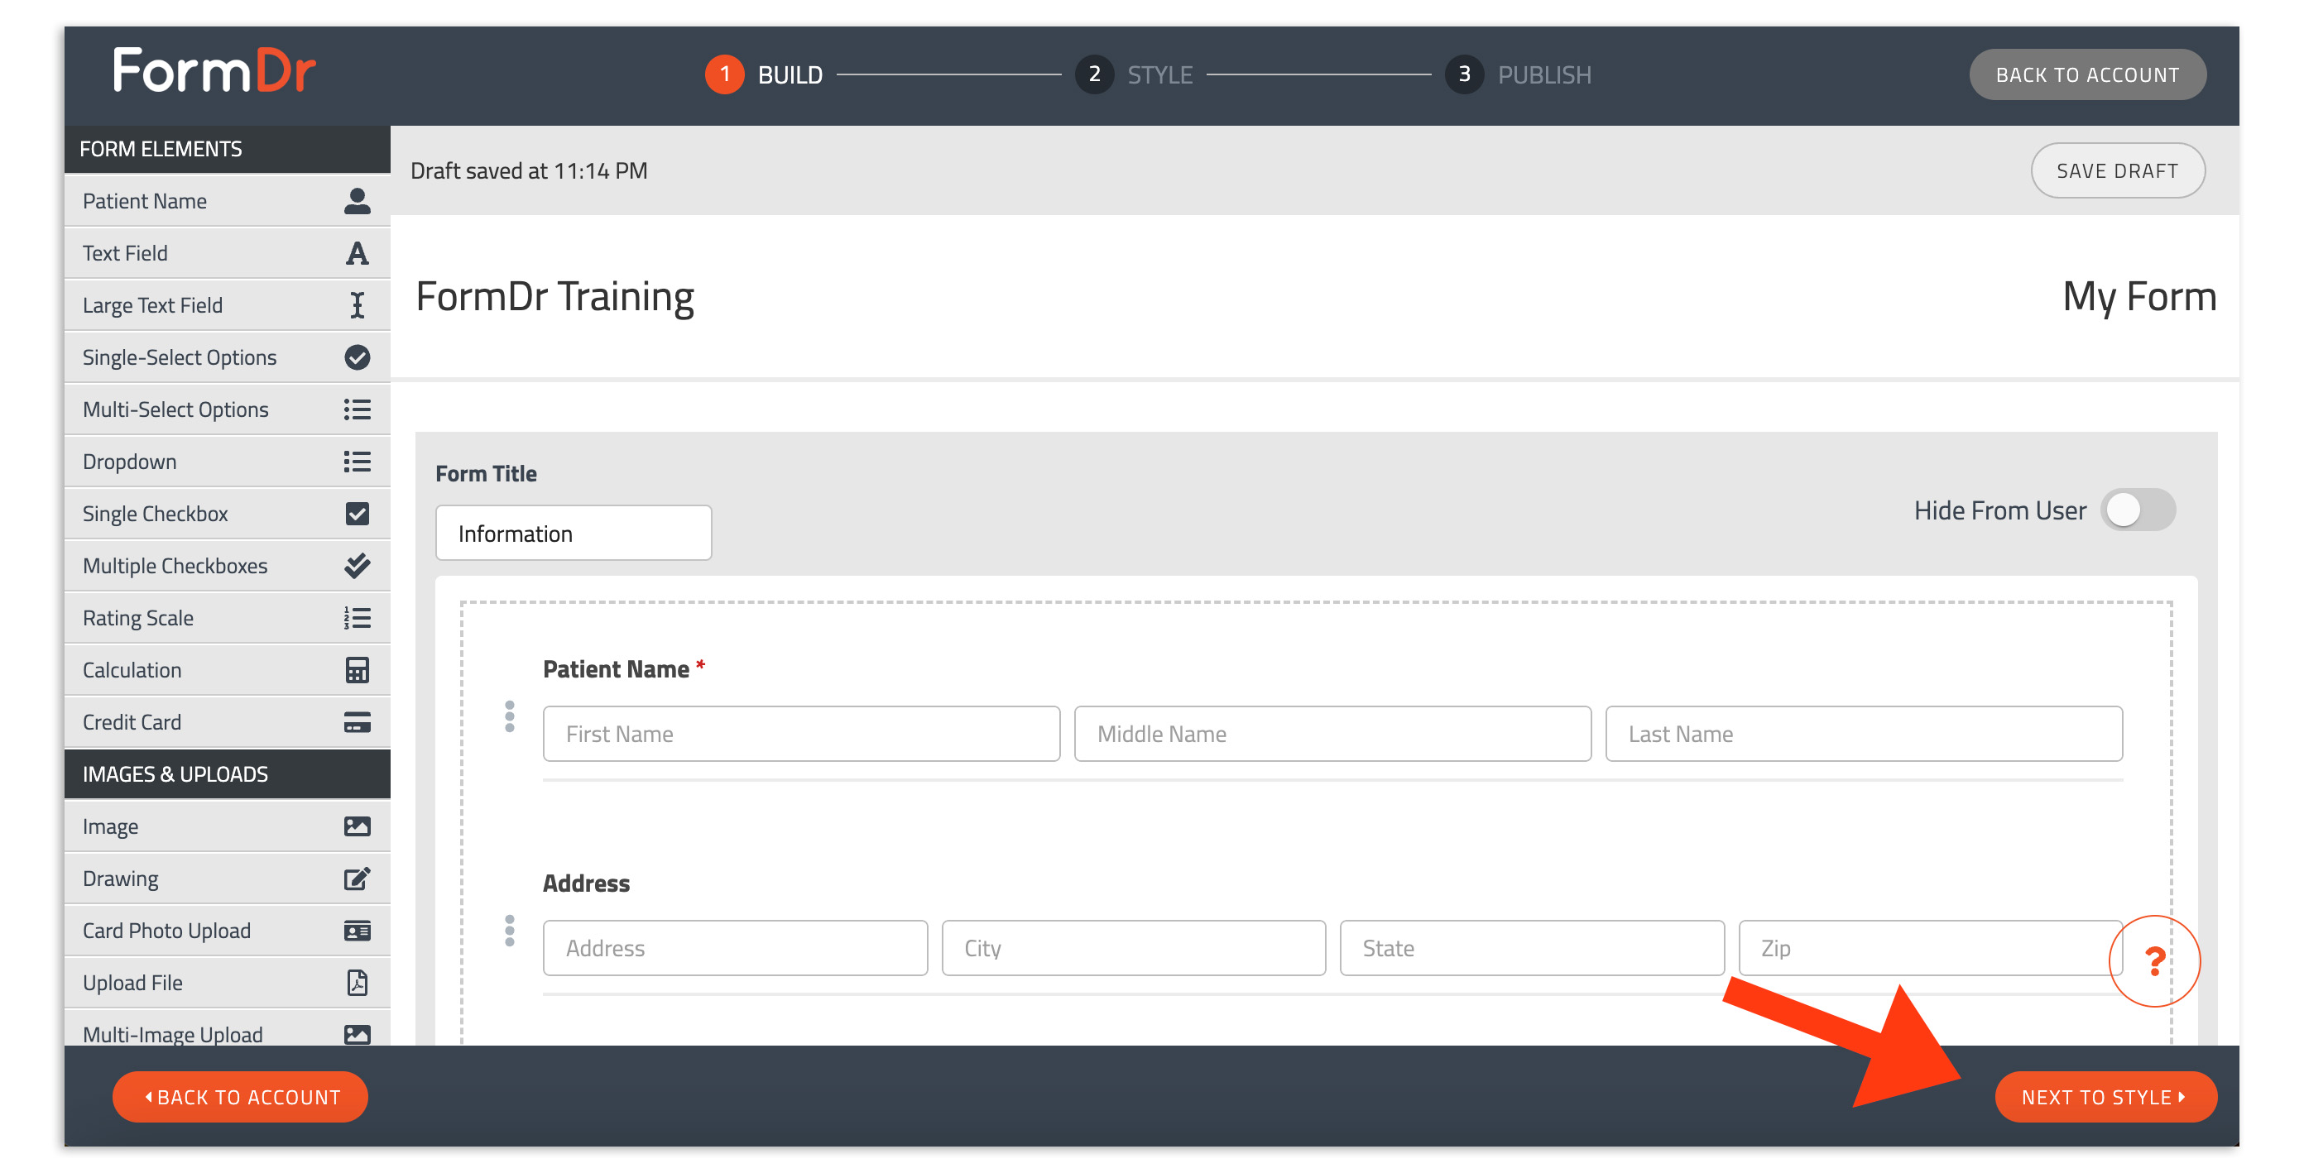Viewport: 2304px width, 1173px height.
Task: Click the FormDr Training heading
Action: point(554,297)
